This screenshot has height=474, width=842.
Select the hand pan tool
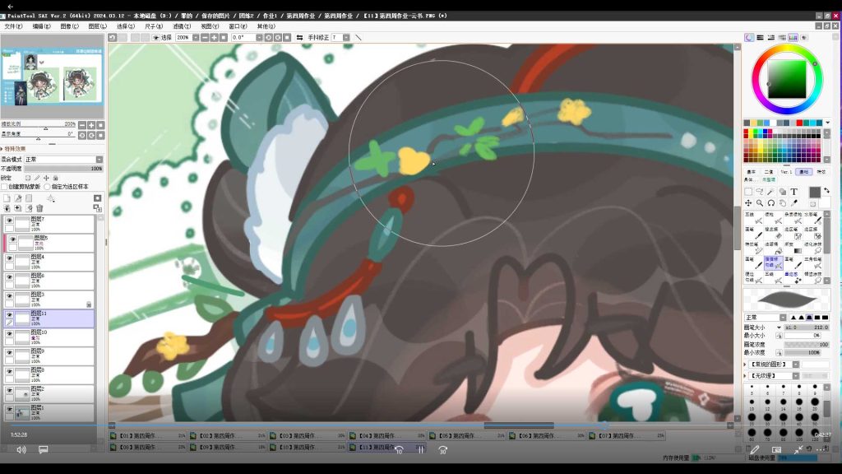pos(783,203)
